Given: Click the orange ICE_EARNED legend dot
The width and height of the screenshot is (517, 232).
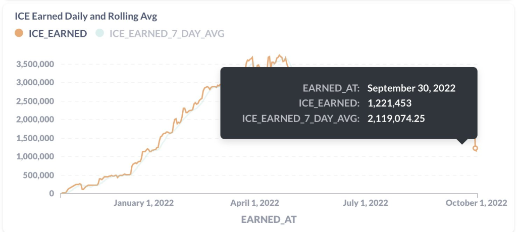Looking at the screenshot, I should 19,33.
